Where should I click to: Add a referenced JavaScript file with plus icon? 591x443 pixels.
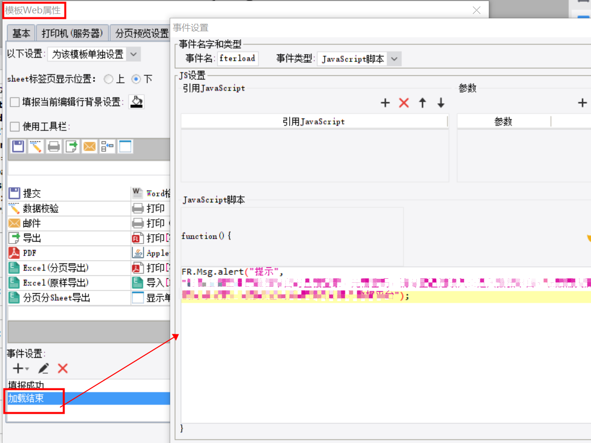point(385,103)
